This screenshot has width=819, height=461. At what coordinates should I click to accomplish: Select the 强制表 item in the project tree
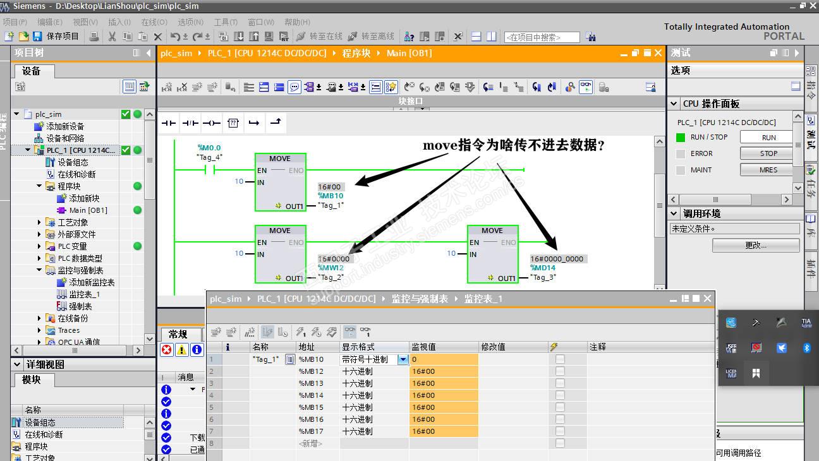point(80,306)
